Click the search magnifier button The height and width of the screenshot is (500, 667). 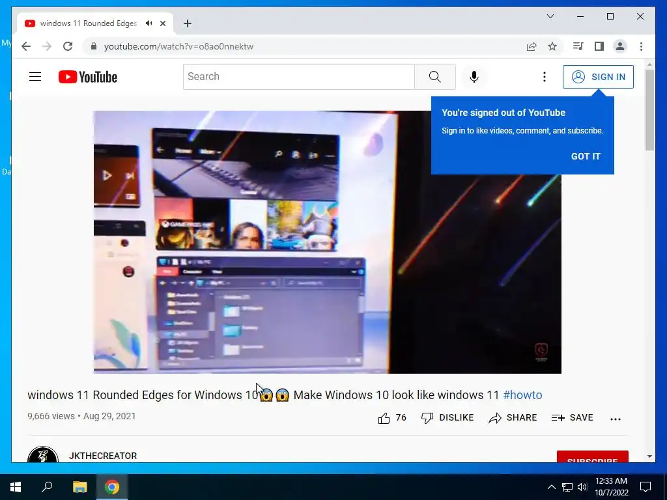(434, 77)
